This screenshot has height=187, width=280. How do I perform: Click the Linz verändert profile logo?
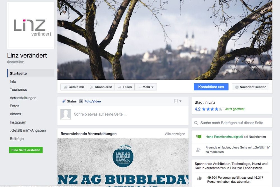31,25
